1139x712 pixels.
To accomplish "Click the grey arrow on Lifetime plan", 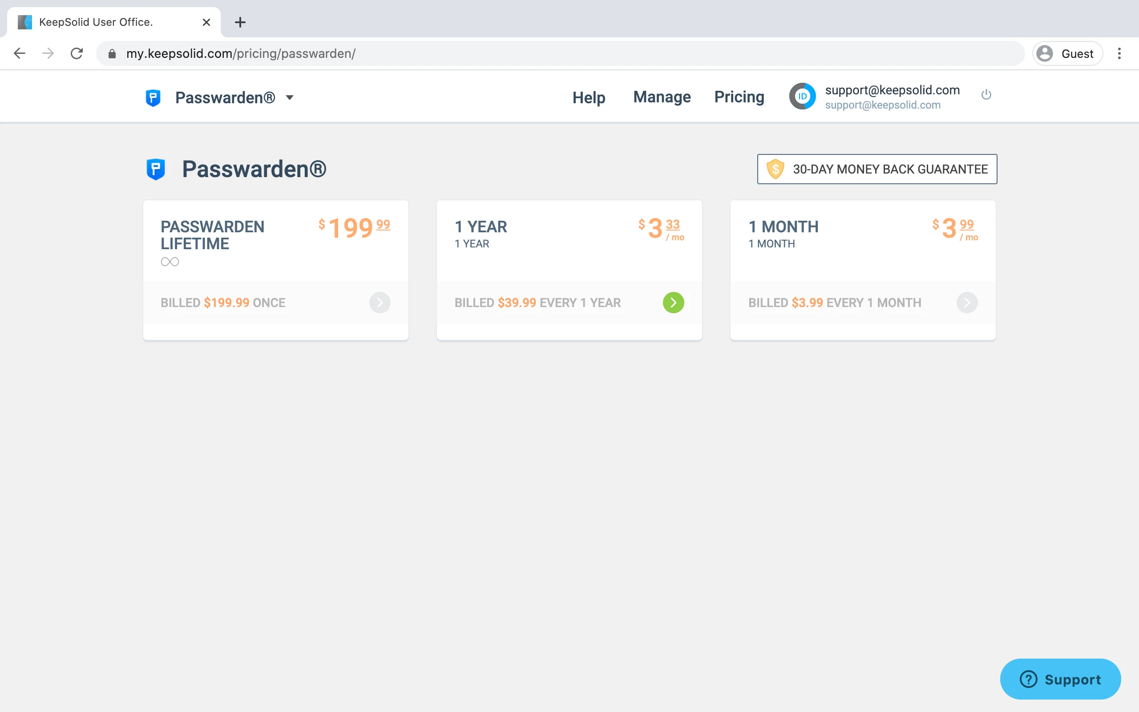I will click(380, 302).
